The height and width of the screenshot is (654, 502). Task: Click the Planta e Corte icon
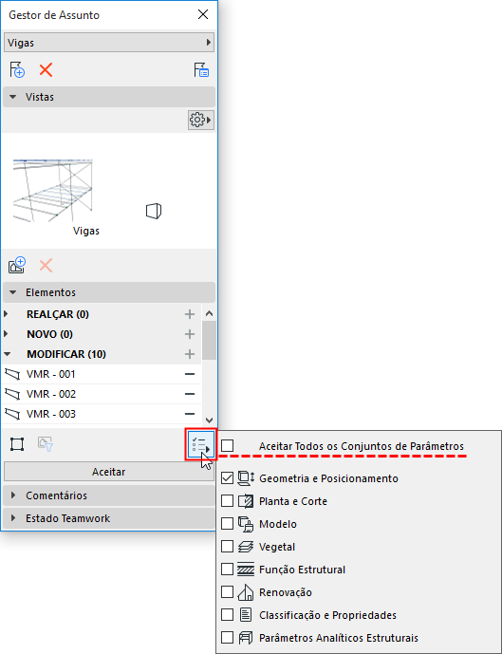click(246, 501)
